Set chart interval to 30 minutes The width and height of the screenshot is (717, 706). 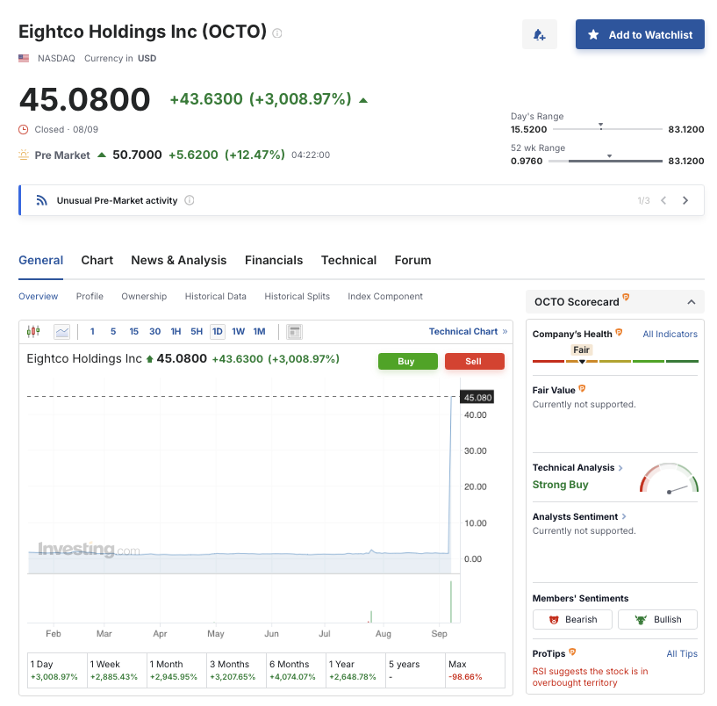tap(155, 331)
